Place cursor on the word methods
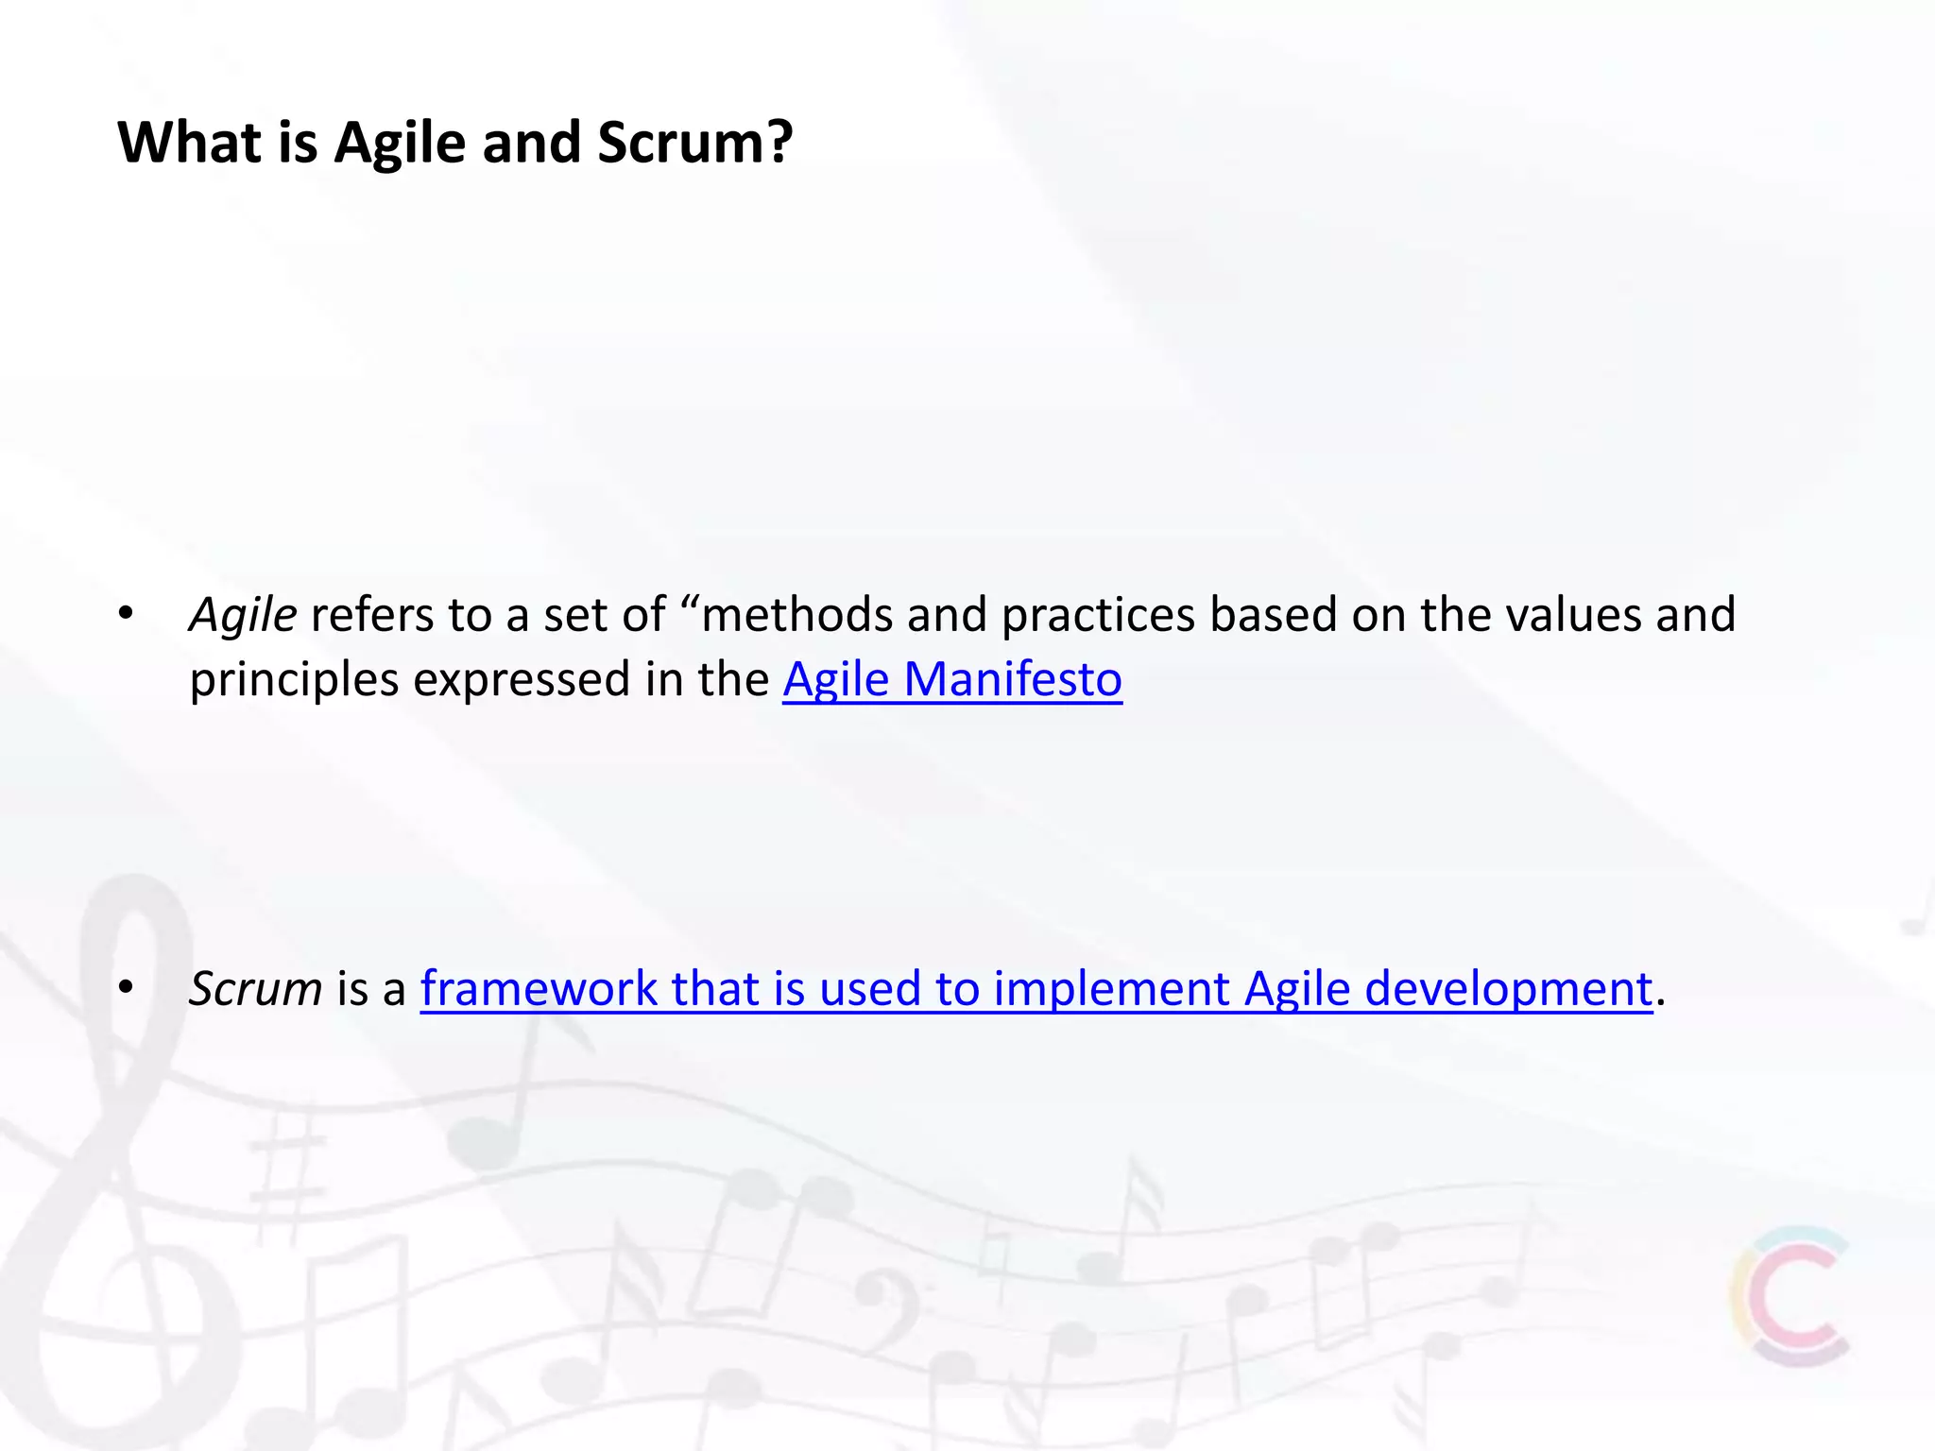1935x1451 pixels. coord(798,615)
